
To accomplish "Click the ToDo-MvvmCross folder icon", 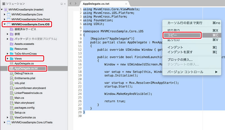I will (x=12, y=54).
